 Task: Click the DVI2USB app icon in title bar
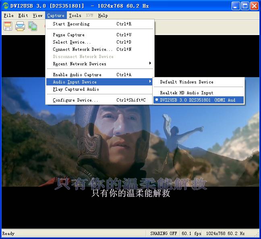tap(6, 6)
